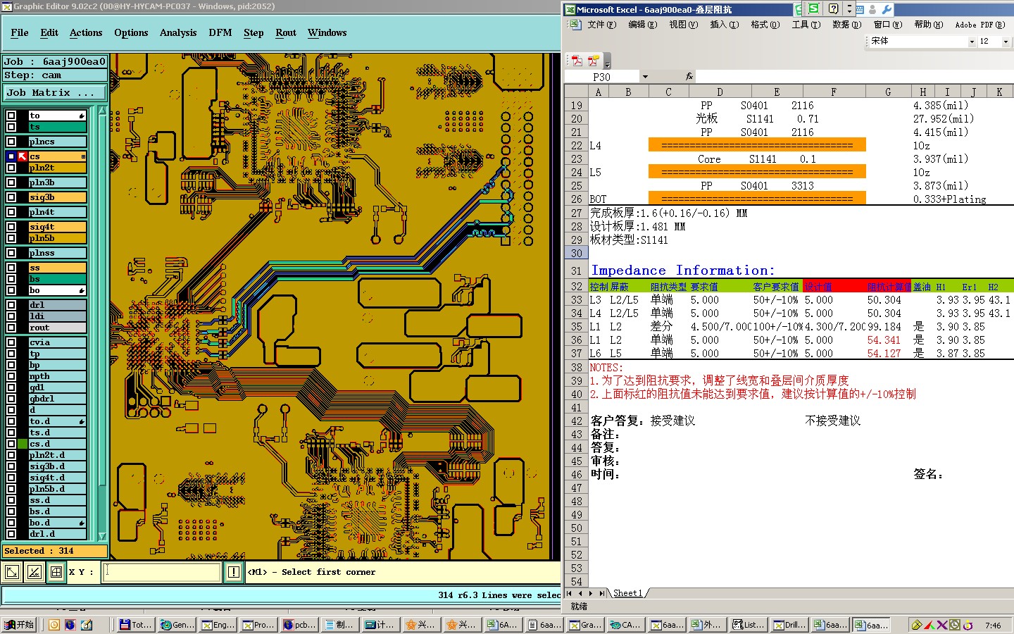Screen dimensions: 1014x634
Task: Click the X Y coordinate input field
Action: (x=162, y=572)
